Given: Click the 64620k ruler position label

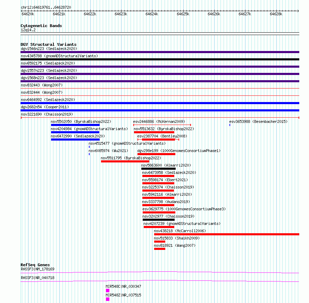Looking at the screenshot, I should pyautogui.click(x=28, y=14).
